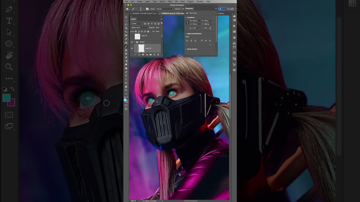Image resolution: width=360 pixels, height=202 pixels.
Task: Select the Zoom tool
Action: (x=126, y=90)
